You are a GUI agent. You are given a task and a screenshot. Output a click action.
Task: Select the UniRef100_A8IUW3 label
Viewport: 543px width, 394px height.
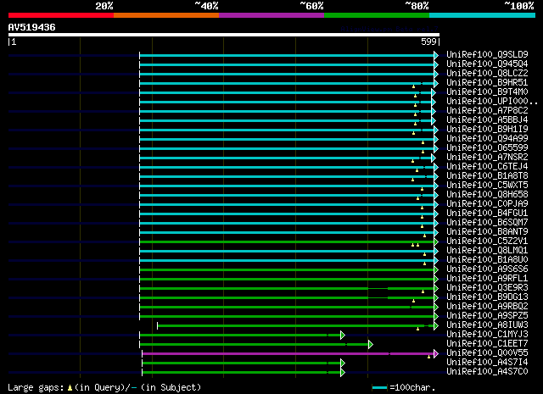(x=487, y=325)
